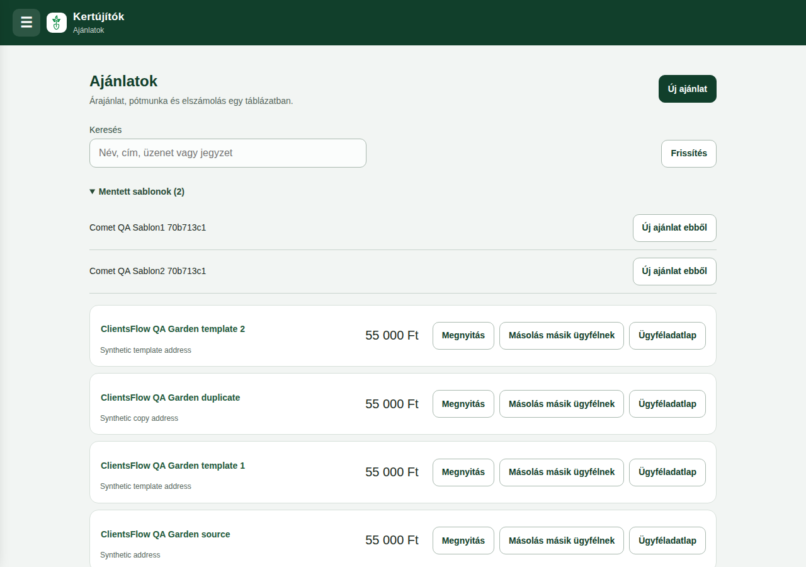Open ClientsFlow QA Garden source offer
This screenshot has height=567, width=806.
[463, 541]
